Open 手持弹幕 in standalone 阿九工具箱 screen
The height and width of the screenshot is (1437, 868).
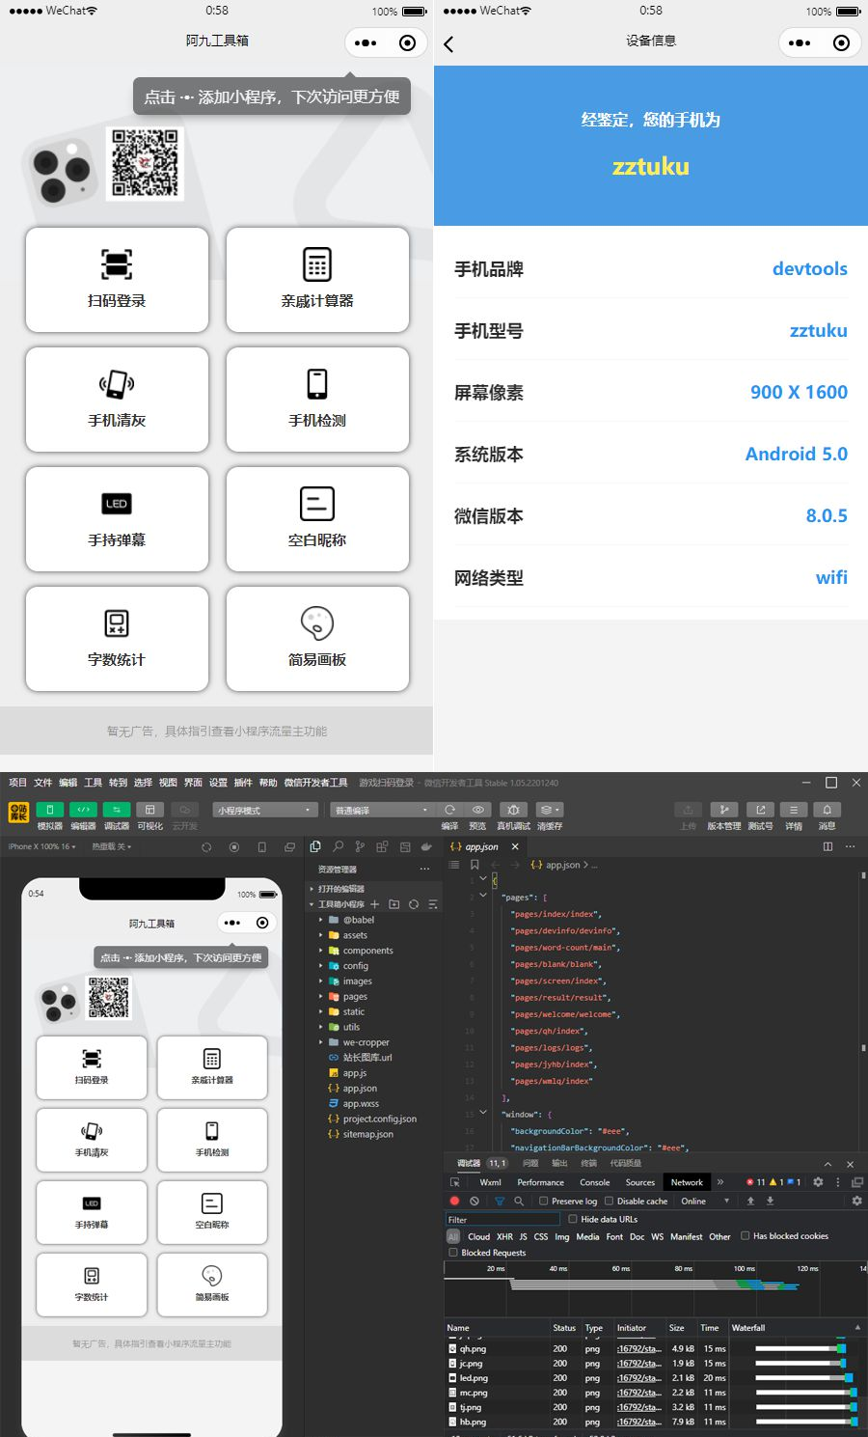[x=117, y=519]
